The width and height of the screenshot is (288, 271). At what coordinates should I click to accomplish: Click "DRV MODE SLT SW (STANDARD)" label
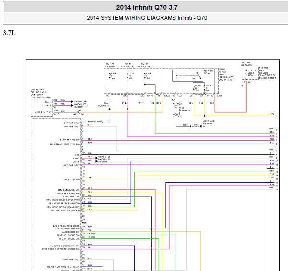click(63, 207)
